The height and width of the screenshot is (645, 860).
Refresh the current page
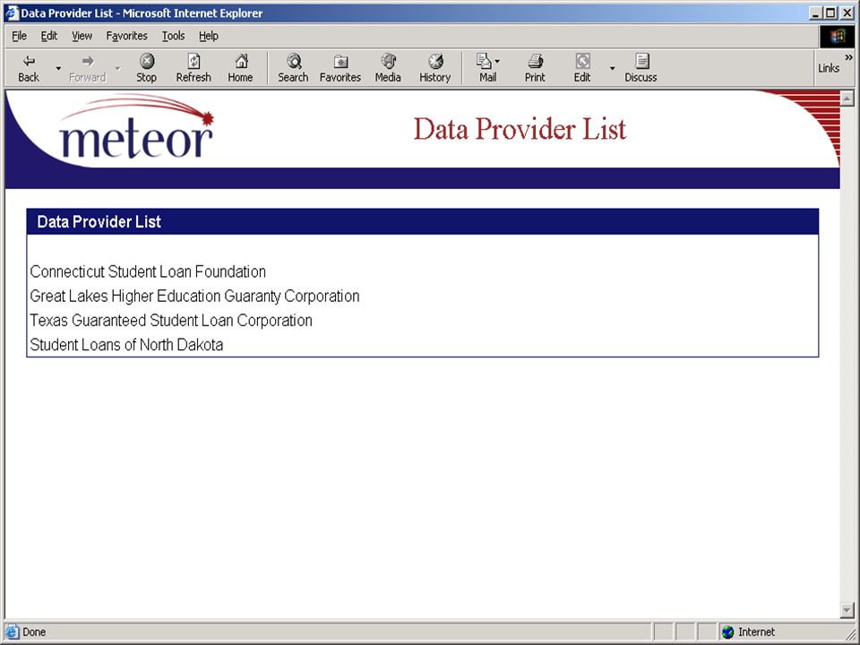193,68
